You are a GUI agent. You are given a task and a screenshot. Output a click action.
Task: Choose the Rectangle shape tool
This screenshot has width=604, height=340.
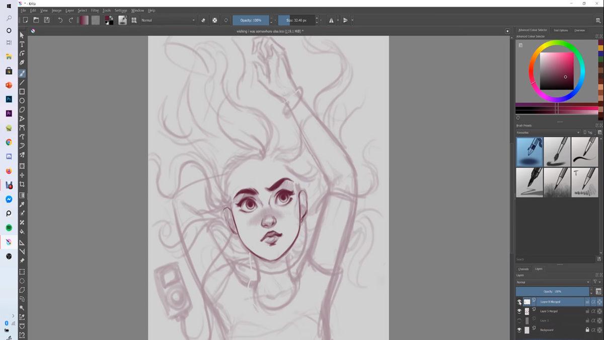click(22, 92)
